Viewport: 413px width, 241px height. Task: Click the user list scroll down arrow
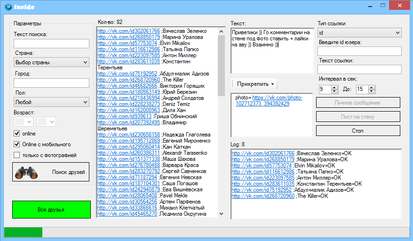pyautogui.click(x=221, y=214)
